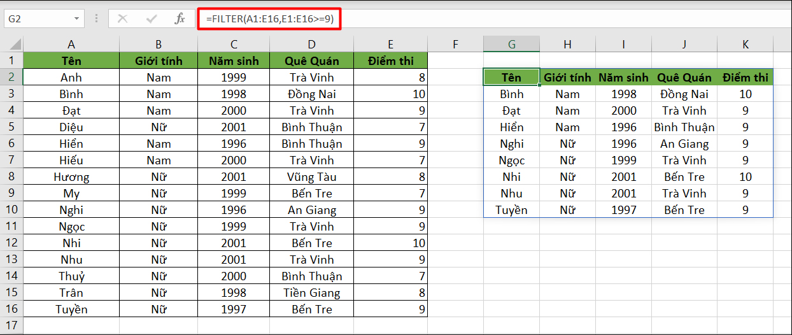The height and width of the screenshot is (335, 792).
Task: Select 1997 in filtered column I
Action: pyautogui.click(x=623, y=210)
